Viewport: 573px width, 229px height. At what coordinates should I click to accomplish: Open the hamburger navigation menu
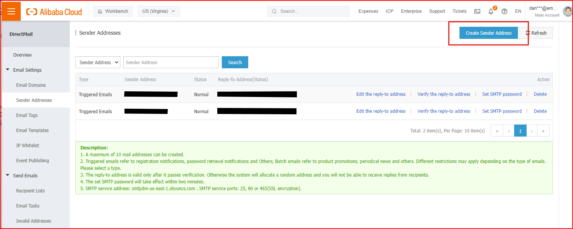11,11
